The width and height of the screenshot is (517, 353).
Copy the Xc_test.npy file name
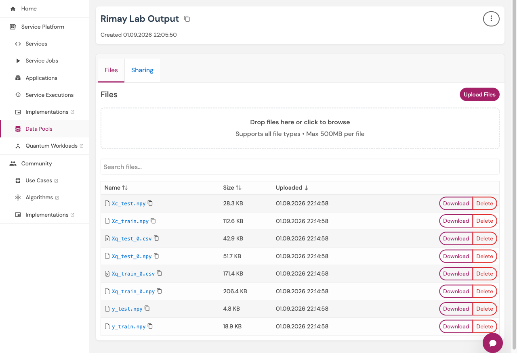(150, 203)
